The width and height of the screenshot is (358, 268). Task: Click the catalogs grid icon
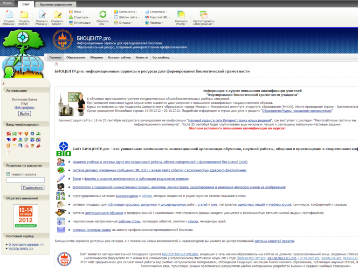click(x=61, y=195)
